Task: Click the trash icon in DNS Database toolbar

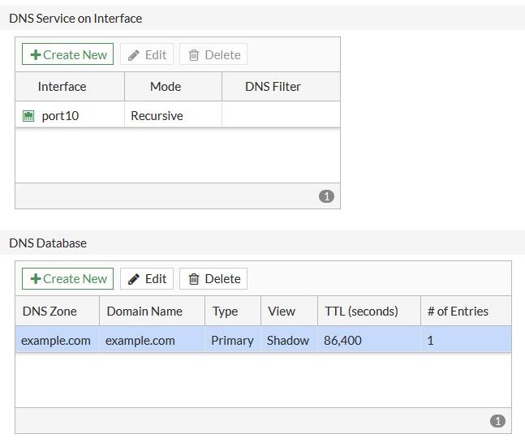Action: 194,278
